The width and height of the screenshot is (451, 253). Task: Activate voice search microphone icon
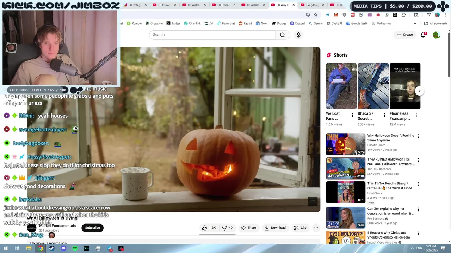point(298,35)
